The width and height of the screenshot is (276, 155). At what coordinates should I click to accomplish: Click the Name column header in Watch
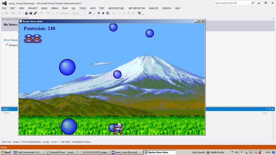(6, 113)
